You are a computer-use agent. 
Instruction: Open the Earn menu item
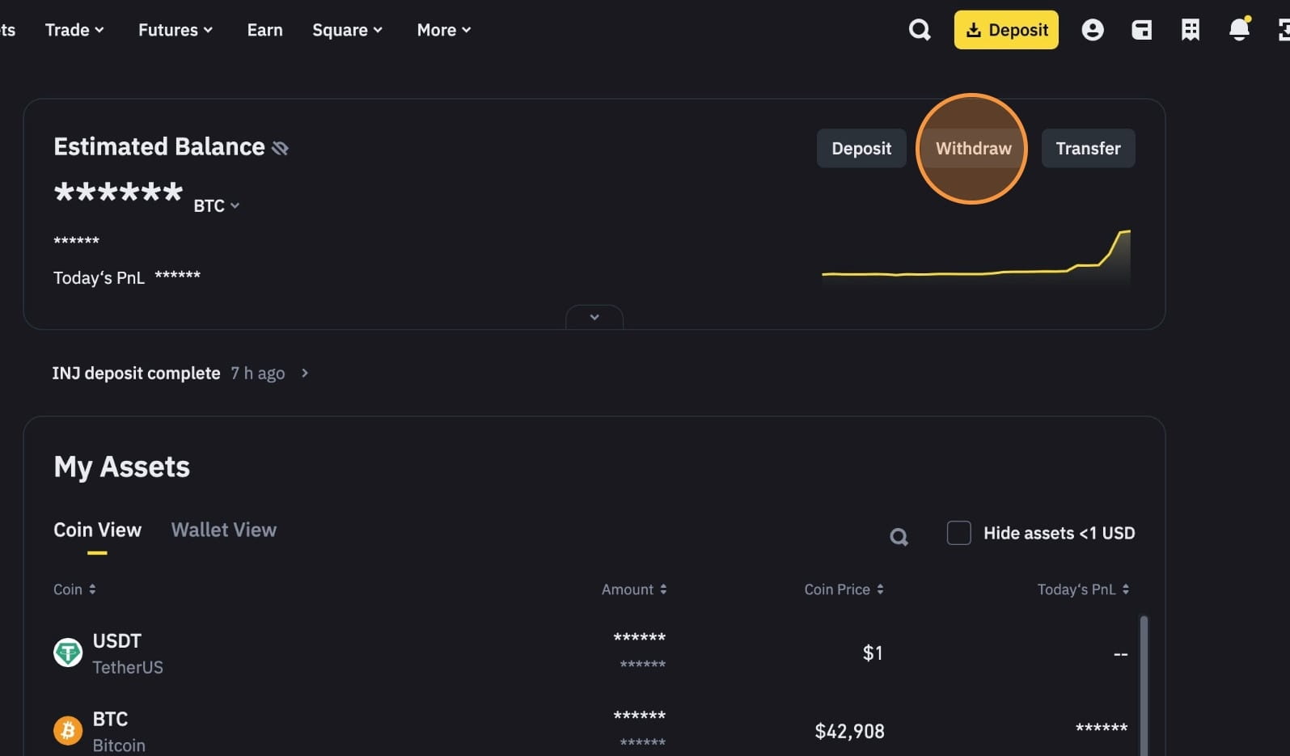[264, 30]
